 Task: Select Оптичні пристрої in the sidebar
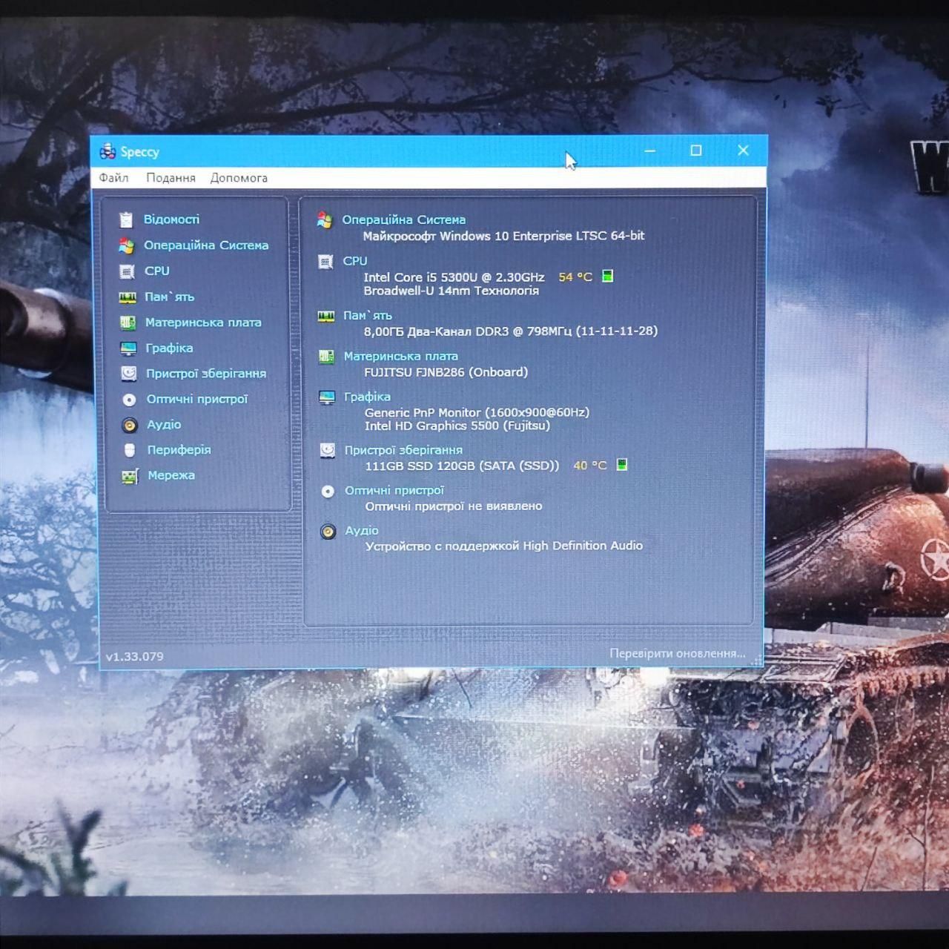197,399
